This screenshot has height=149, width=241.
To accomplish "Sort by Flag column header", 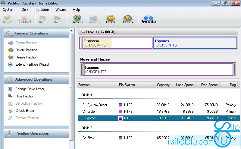I will pos(229,85).
